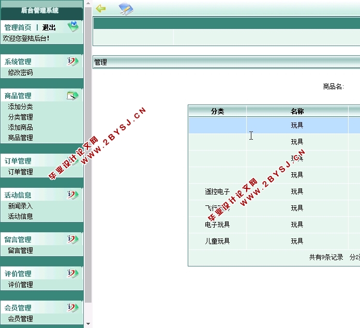Click 退出 to log out
This screenshot has height=328, width=360.
49,27
